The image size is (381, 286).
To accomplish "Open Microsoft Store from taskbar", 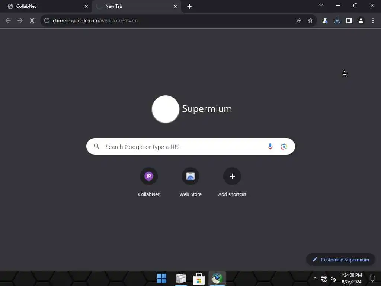I will click(199, 279).
